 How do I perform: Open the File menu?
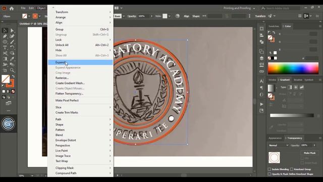pos(23,8)
